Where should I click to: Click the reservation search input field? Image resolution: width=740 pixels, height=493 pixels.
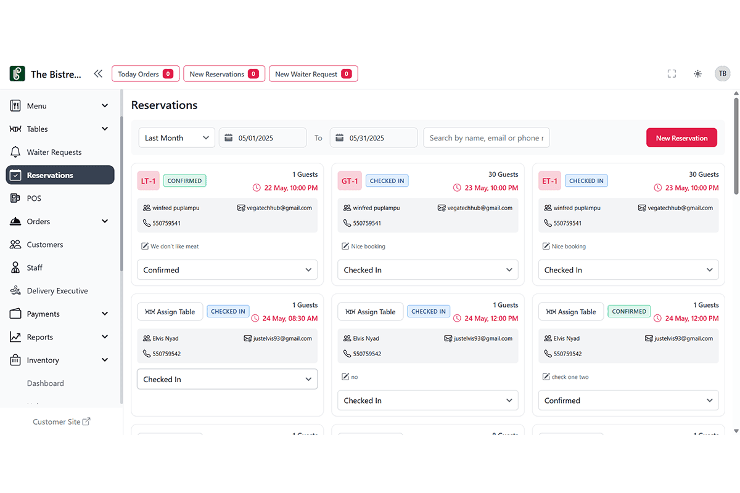point(486,138)
